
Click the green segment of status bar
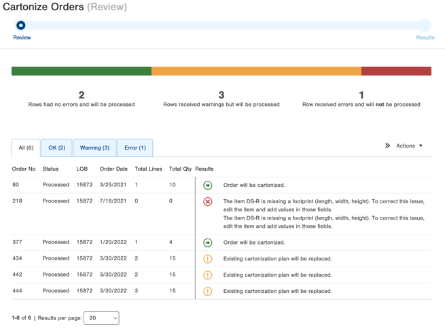click(x=82, y=71)
